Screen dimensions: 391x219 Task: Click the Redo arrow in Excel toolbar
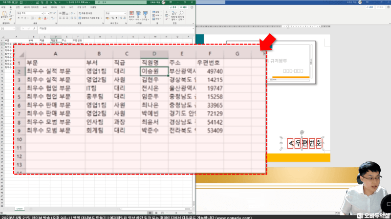[x=31, y=2]
